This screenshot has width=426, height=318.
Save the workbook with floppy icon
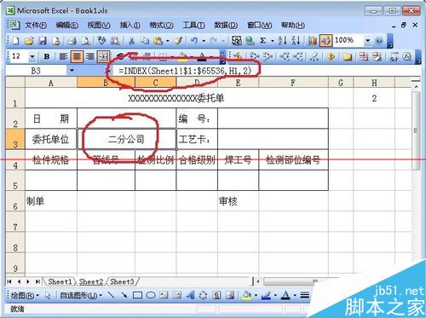point(43,41)
